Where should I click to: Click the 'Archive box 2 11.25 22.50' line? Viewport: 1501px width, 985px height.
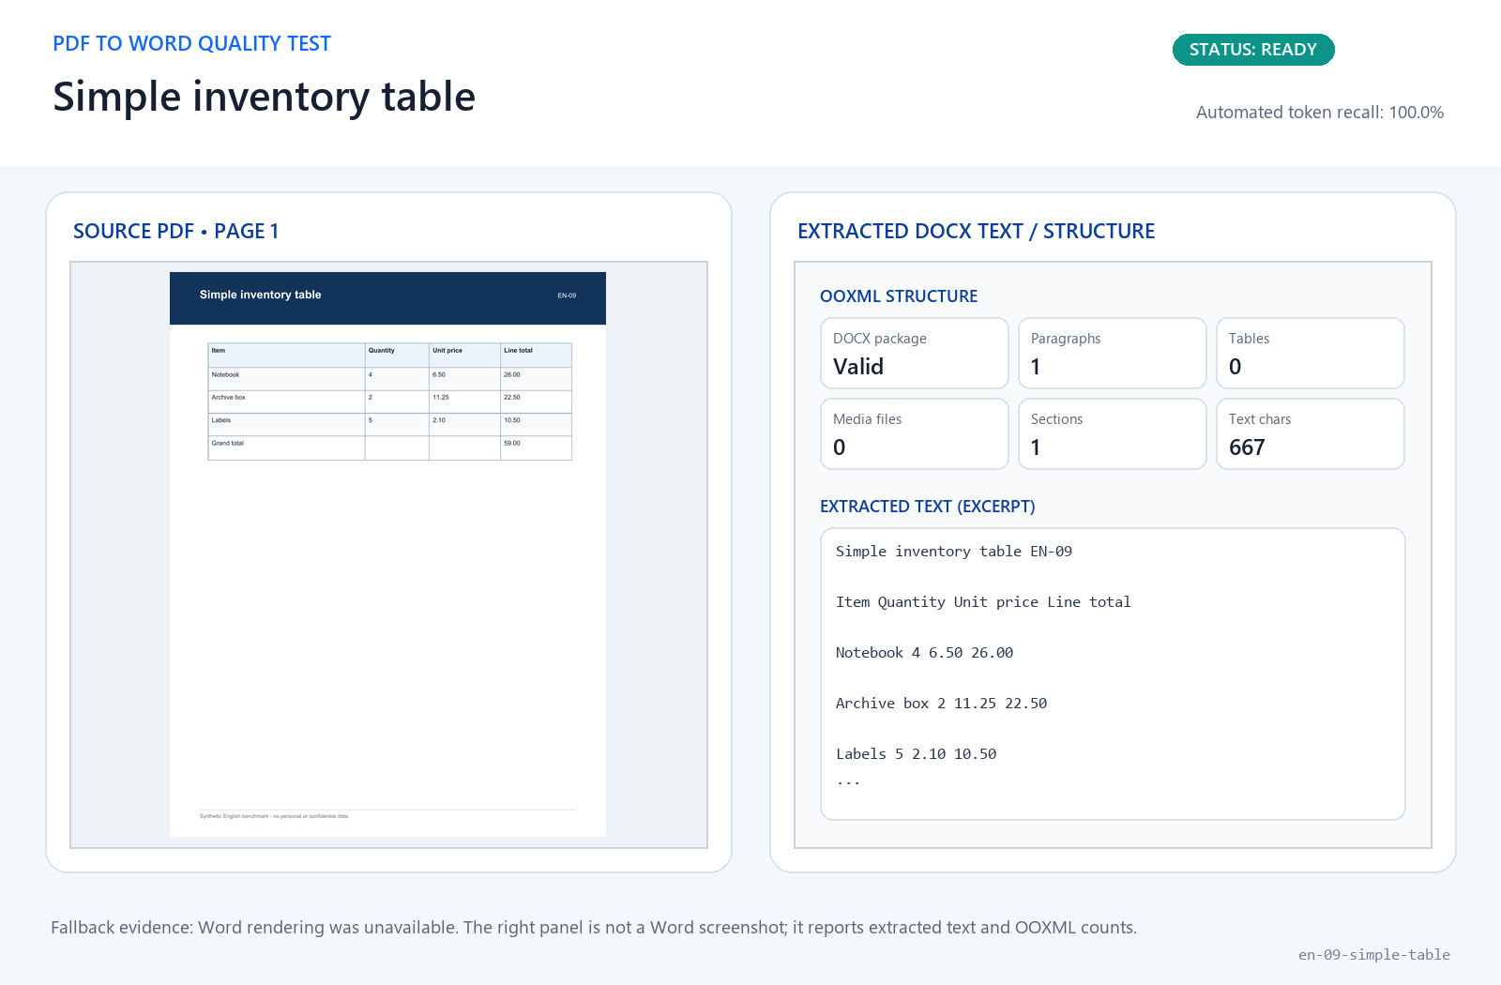(x=941, y=704)
